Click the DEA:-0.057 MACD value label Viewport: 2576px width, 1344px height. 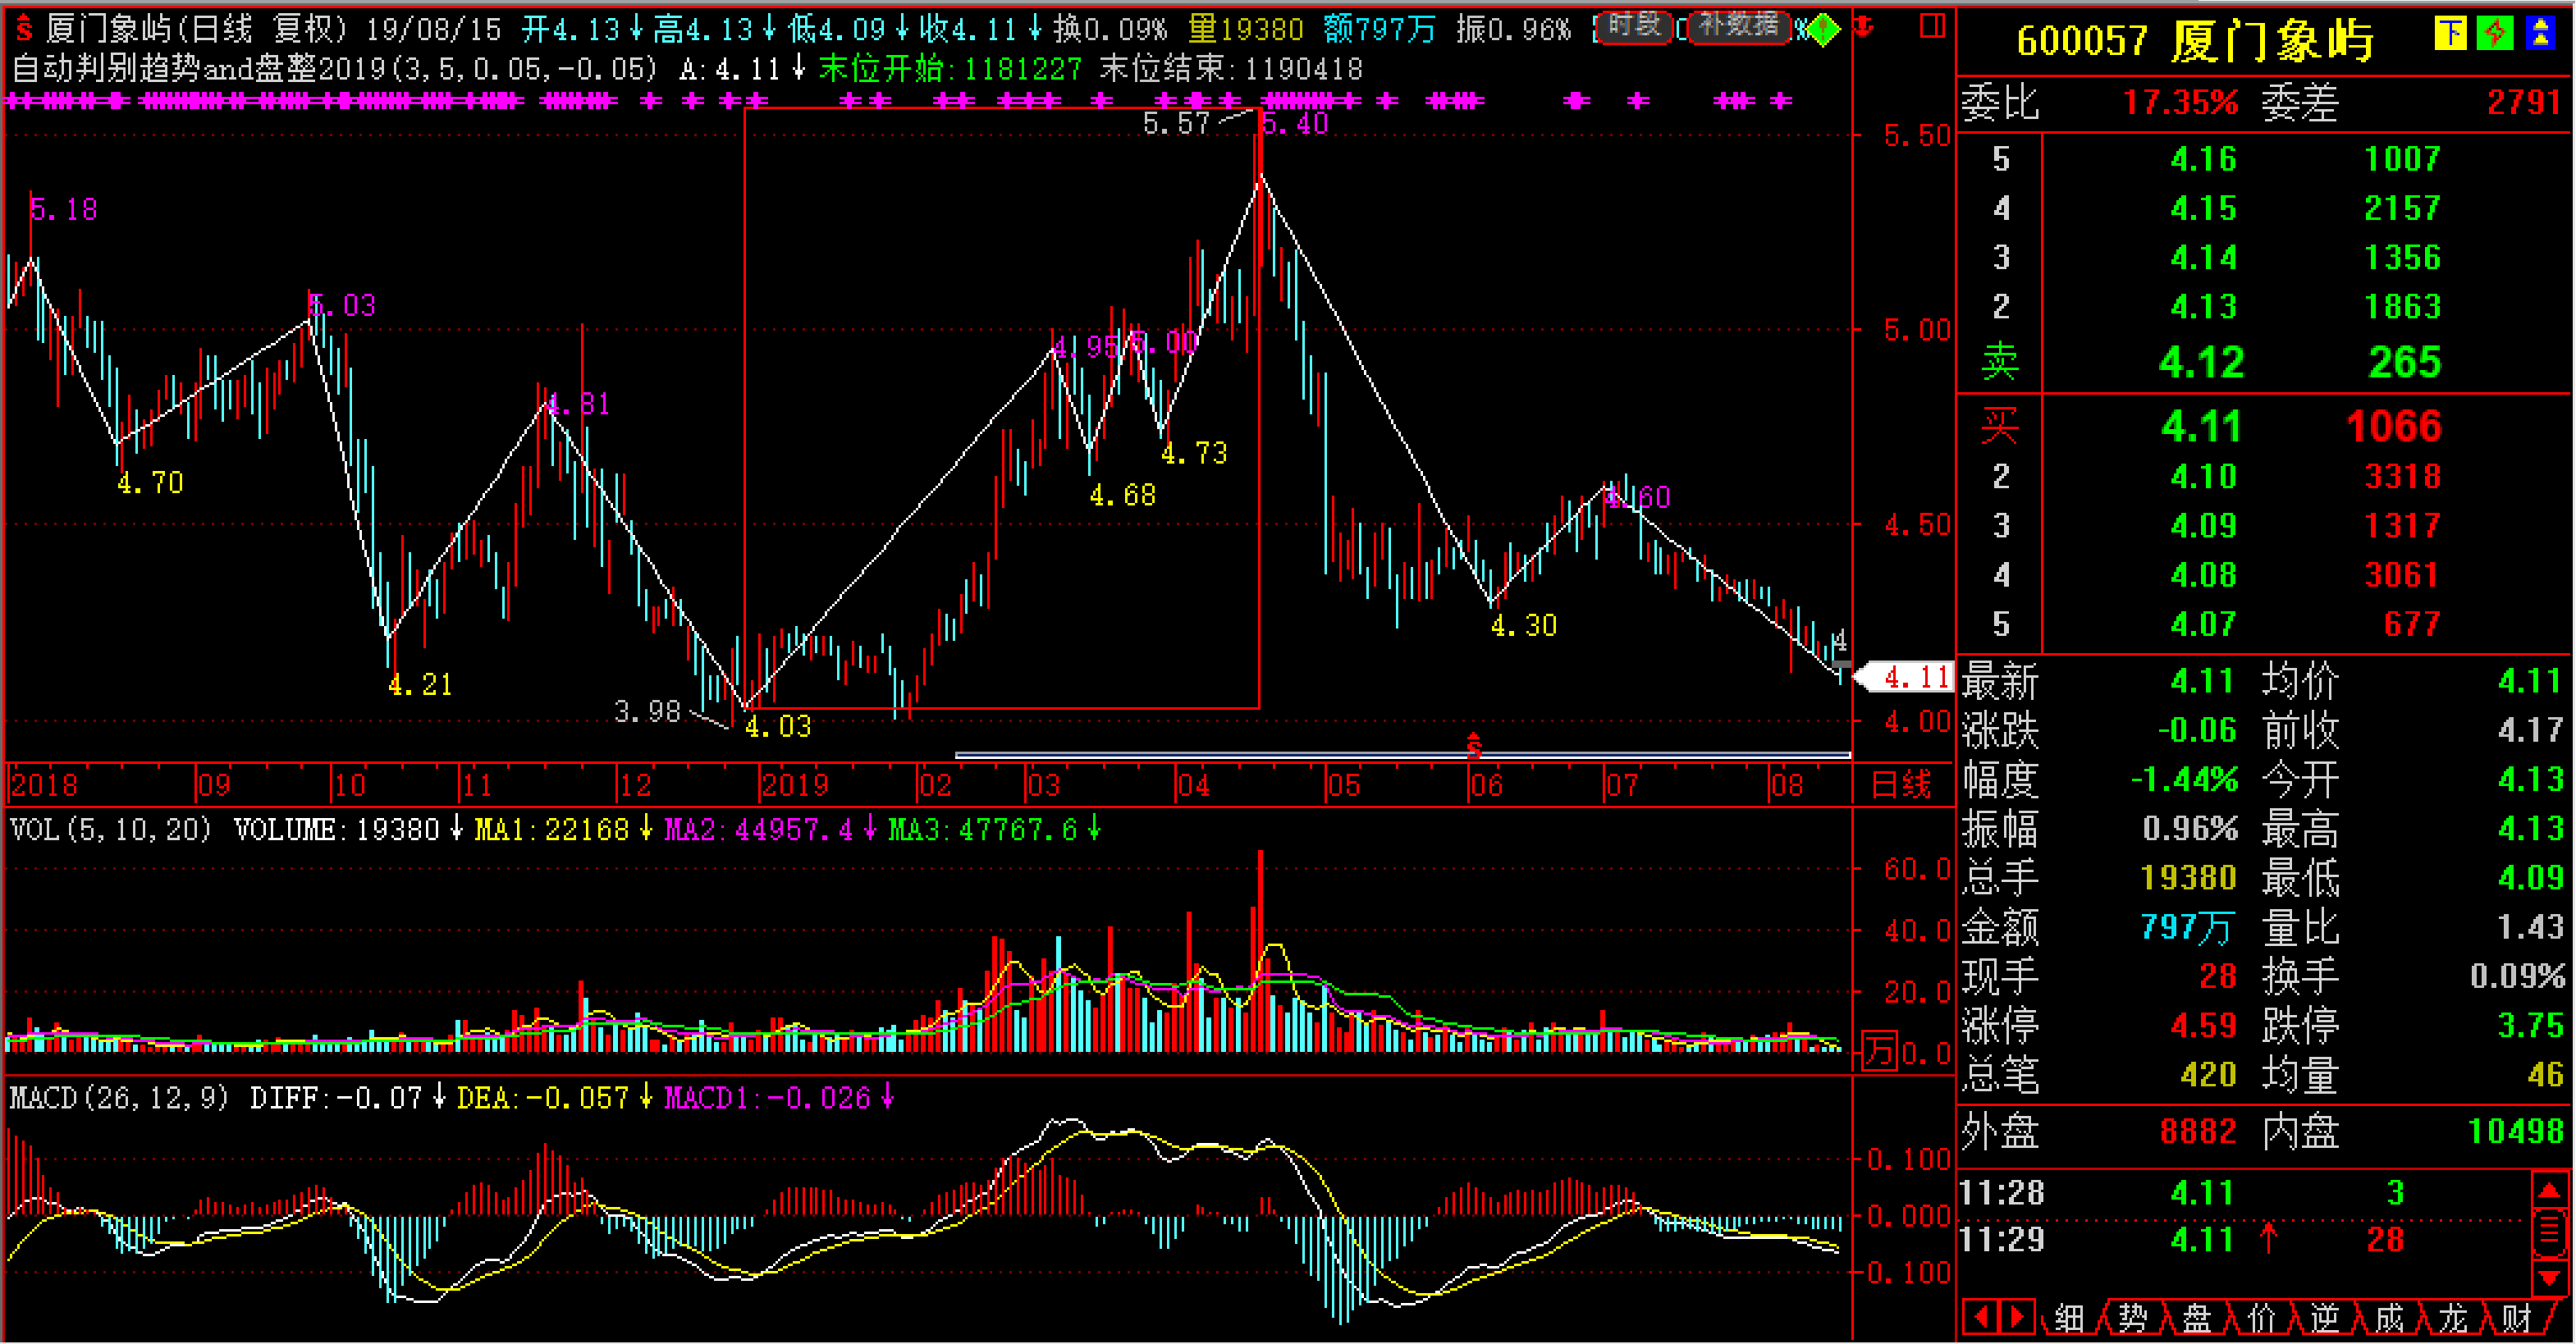[543, 1098]
